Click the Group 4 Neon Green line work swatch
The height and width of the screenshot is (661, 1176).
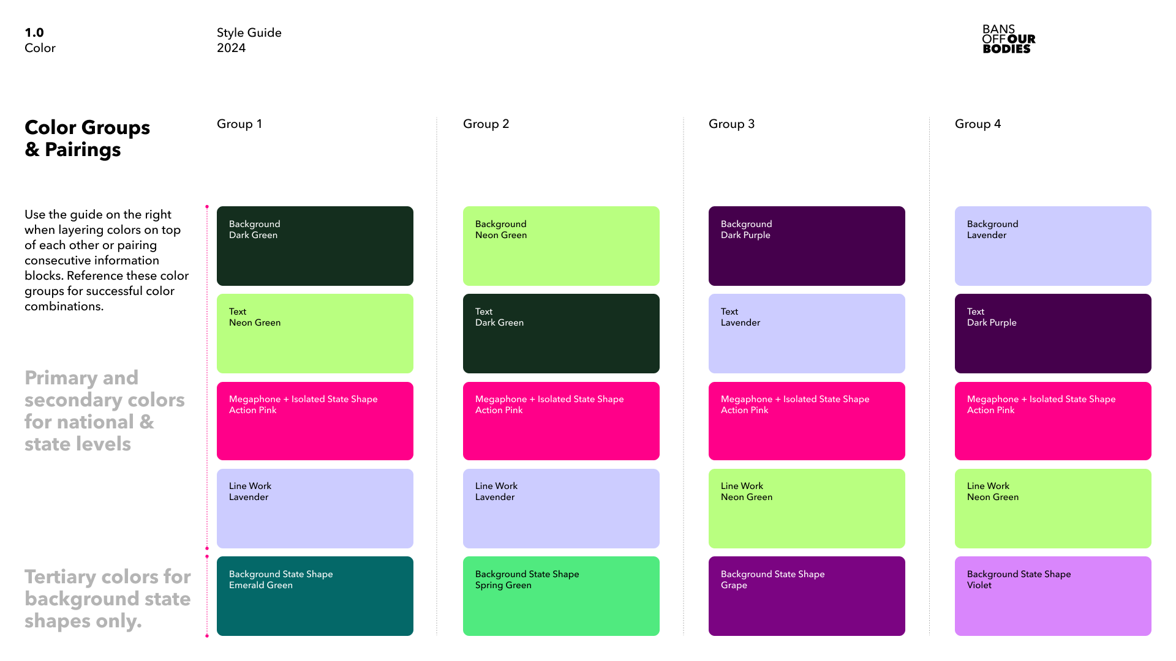[1053, 509]
